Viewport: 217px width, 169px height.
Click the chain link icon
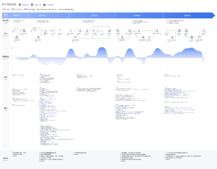click(x=94, y=31)
